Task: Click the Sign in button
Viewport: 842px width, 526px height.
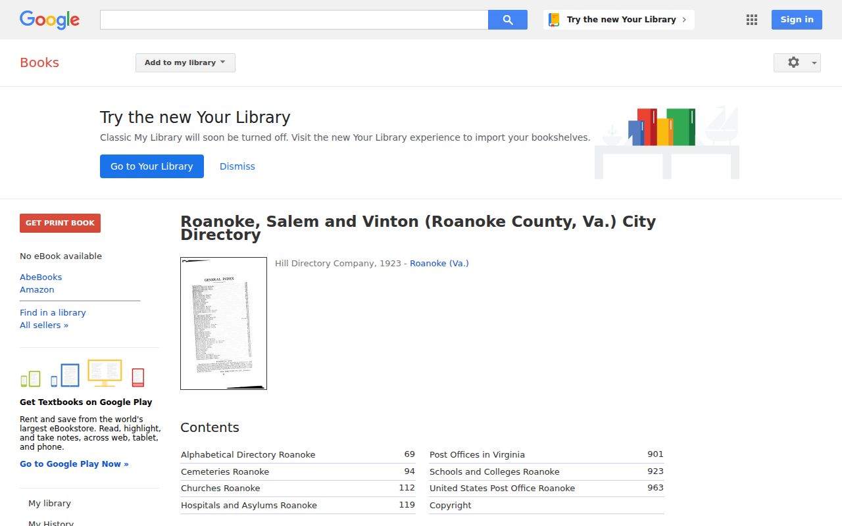Action: point(797,20)
